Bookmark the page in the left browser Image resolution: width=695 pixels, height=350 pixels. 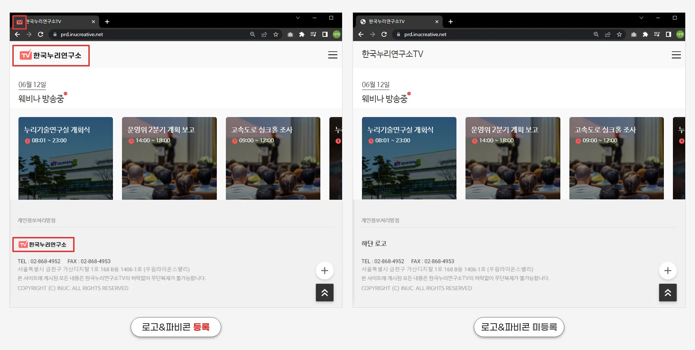pos(276,34)
